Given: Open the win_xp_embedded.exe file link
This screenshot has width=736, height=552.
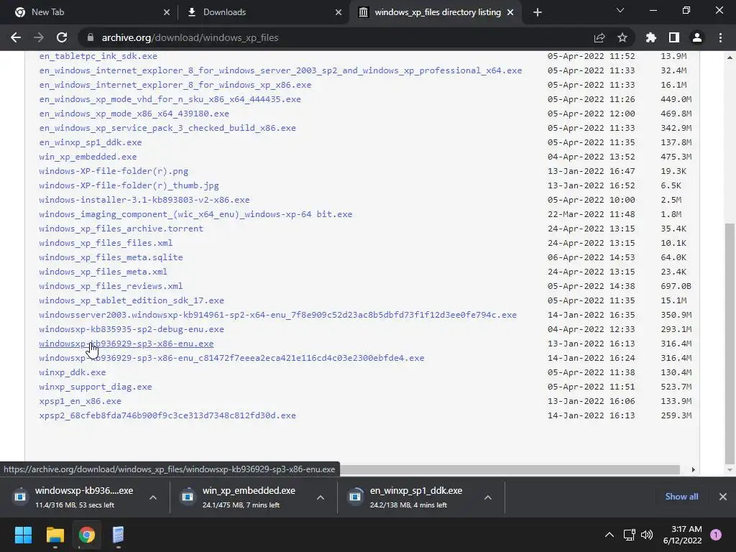Looking at the screenshot, I should (88, 156).
